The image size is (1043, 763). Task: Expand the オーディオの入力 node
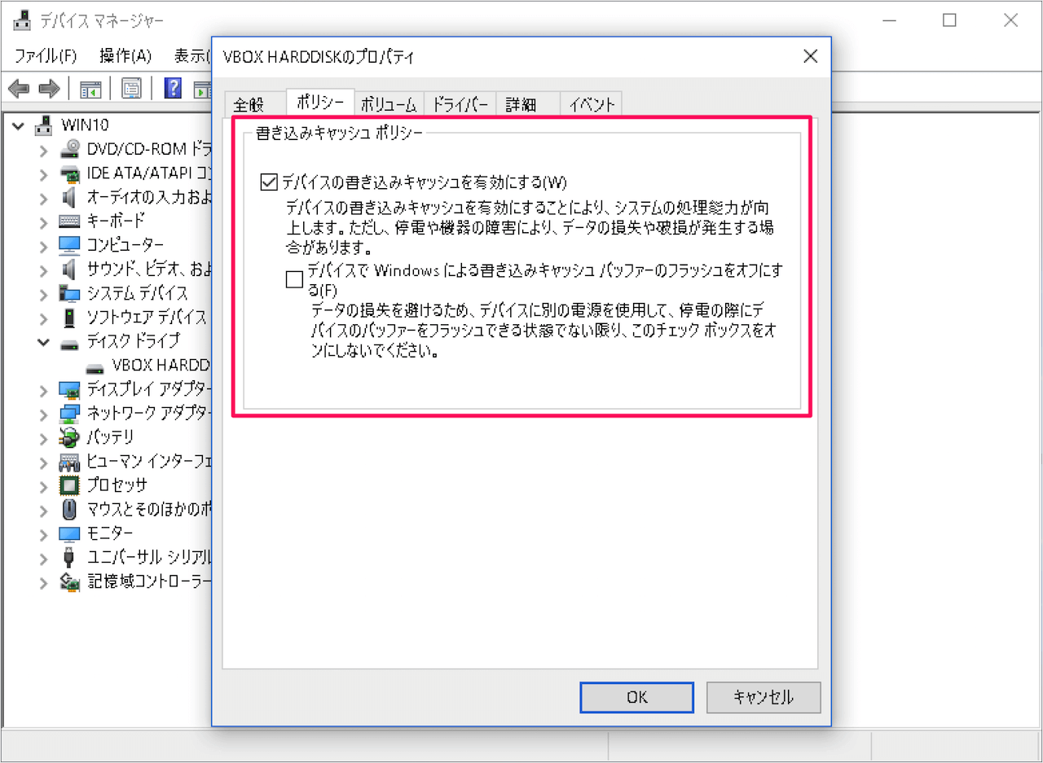(x=44, y=198)
